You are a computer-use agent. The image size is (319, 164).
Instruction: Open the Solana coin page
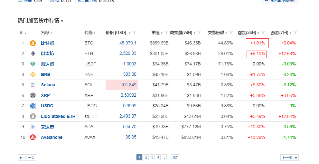tap(48, 85)
